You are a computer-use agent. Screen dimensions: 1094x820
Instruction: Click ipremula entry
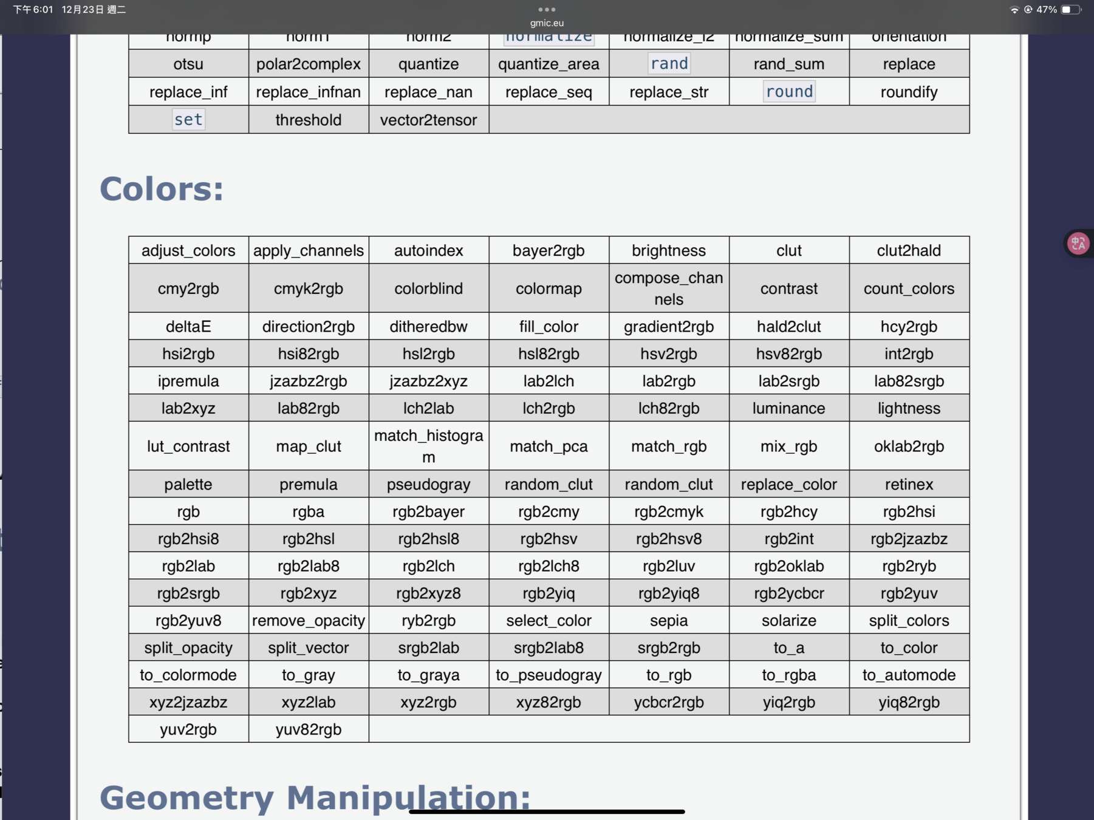point(188,381)
